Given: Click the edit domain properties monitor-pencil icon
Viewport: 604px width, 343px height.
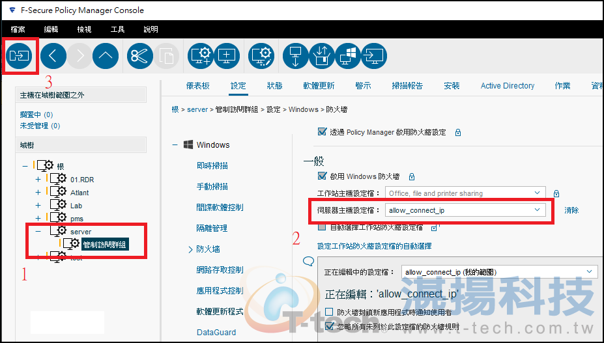Looking at the screenshot, I should tap(261, 56).
